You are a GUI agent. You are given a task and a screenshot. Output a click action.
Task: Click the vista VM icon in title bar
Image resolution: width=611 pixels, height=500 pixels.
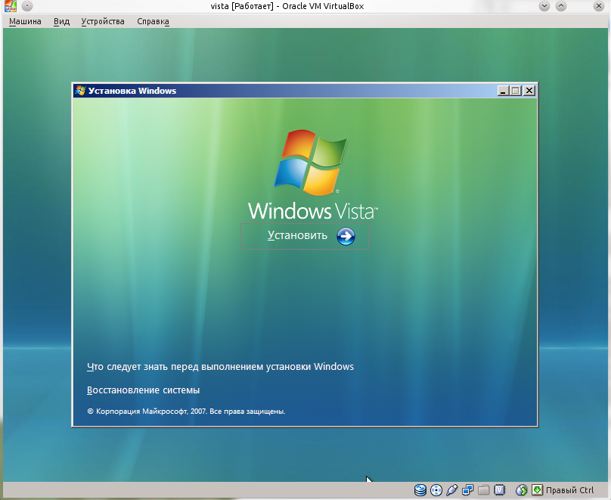[10, 6]
